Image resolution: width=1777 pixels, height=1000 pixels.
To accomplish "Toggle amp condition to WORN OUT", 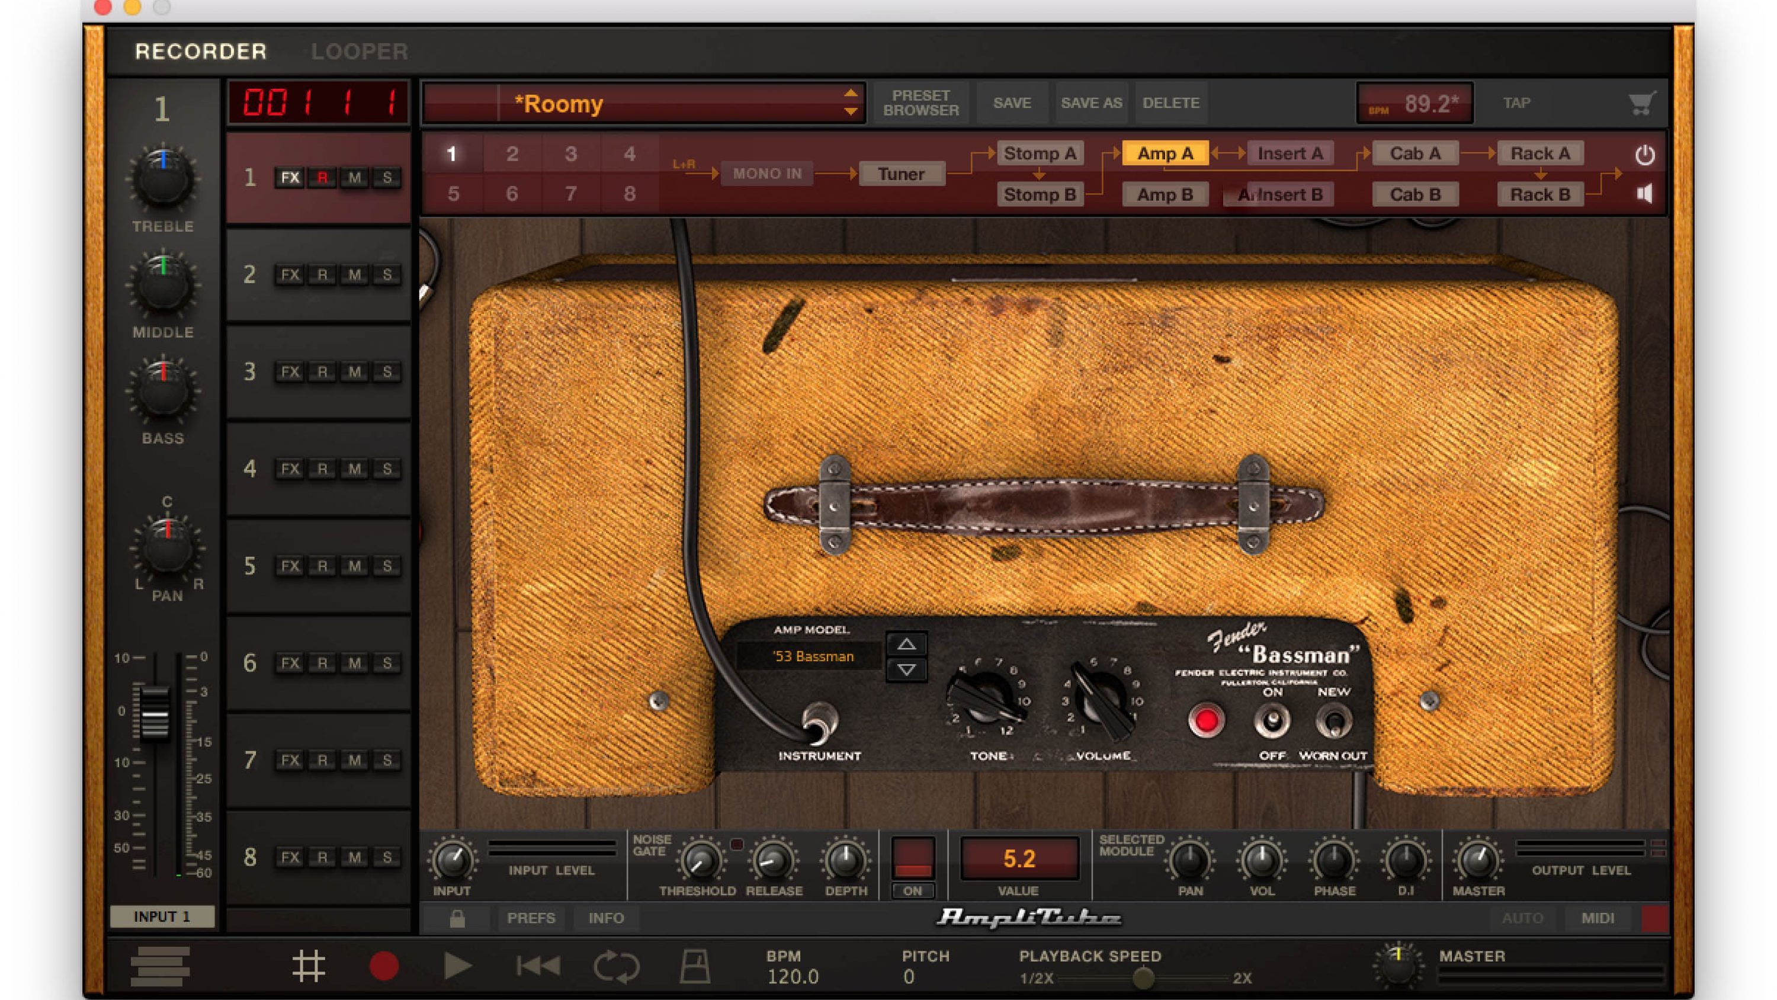I will pos(1335,723).
